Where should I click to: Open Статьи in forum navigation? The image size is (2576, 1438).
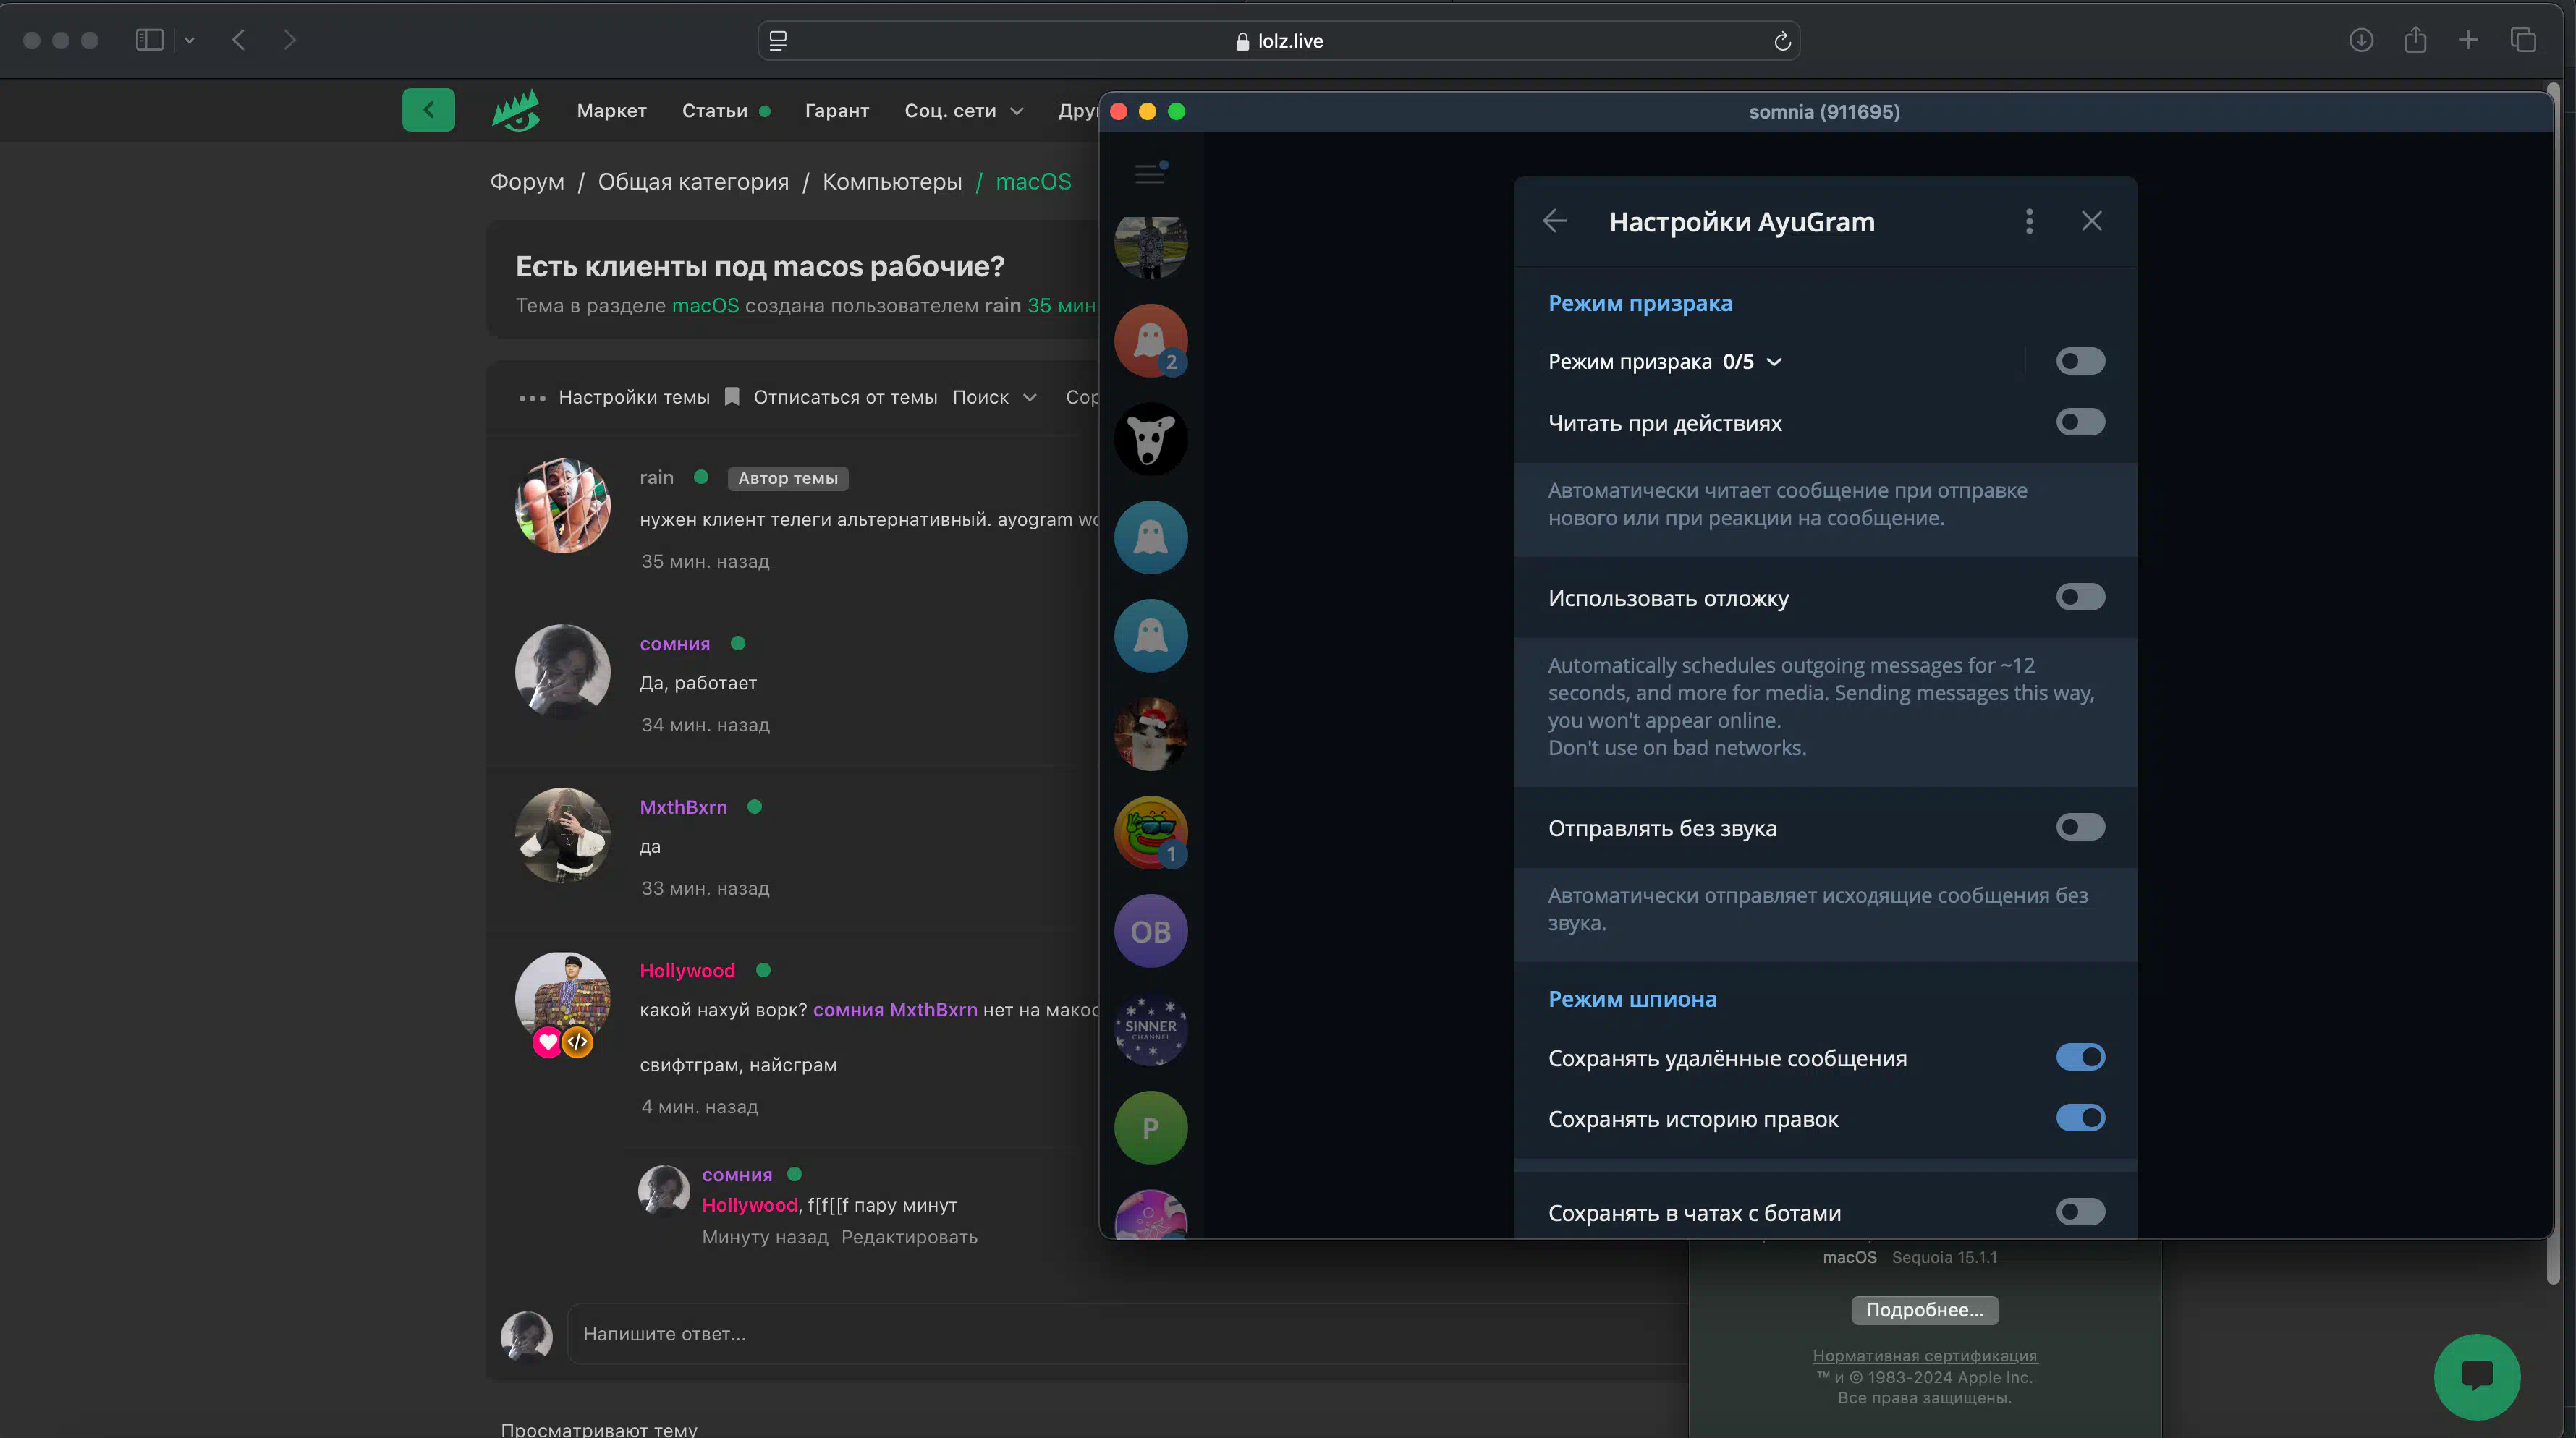point(714,111)
